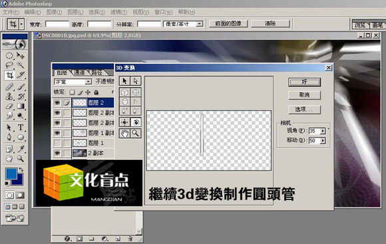Switch to the 路径 tab
This screenshot has width=386, height=244.
point(96,73)
